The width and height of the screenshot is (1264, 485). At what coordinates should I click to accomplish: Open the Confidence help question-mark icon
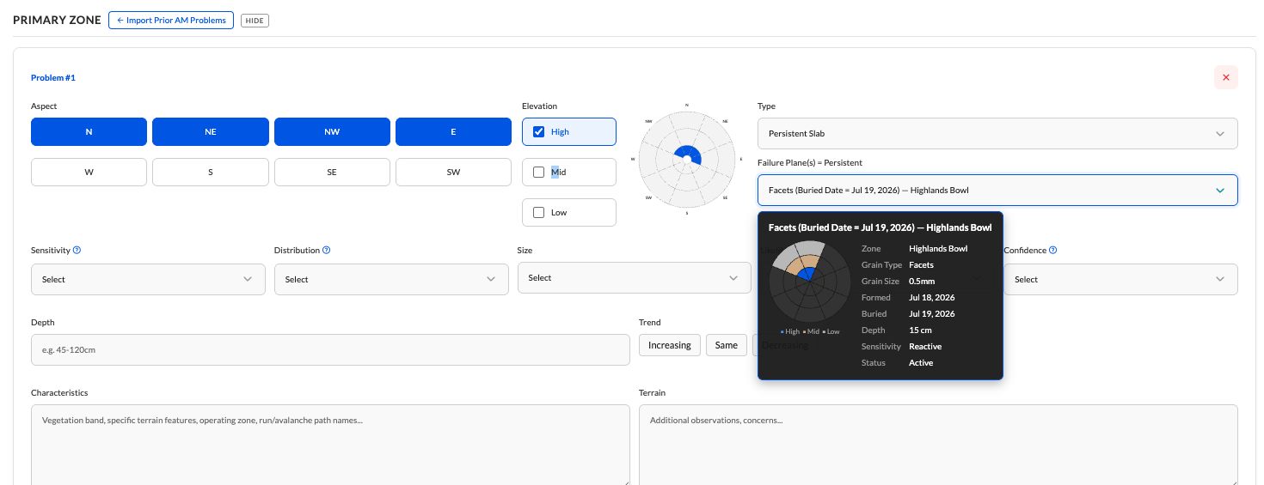tap(1053, 251)
